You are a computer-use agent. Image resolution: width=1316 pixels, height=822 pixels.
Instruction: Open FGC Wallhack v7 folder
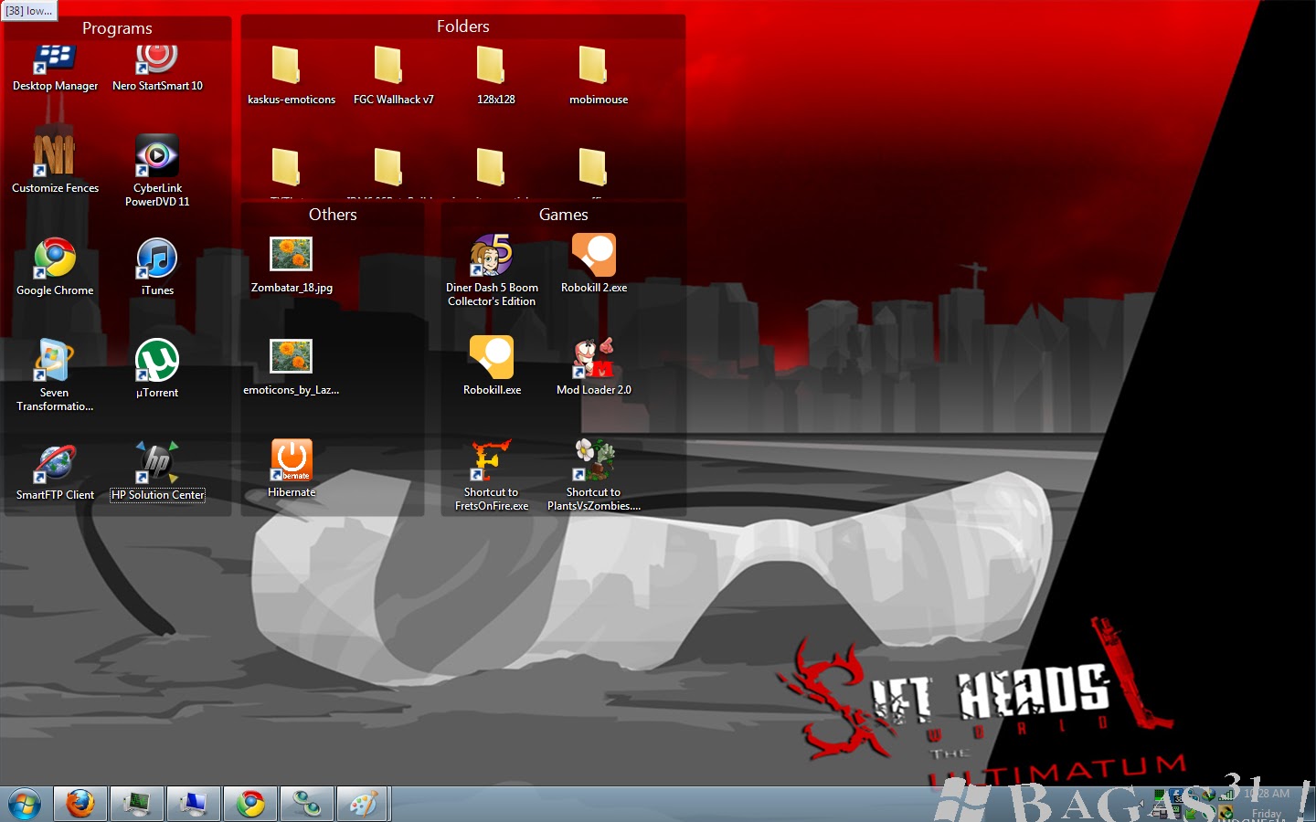(388, 66)
